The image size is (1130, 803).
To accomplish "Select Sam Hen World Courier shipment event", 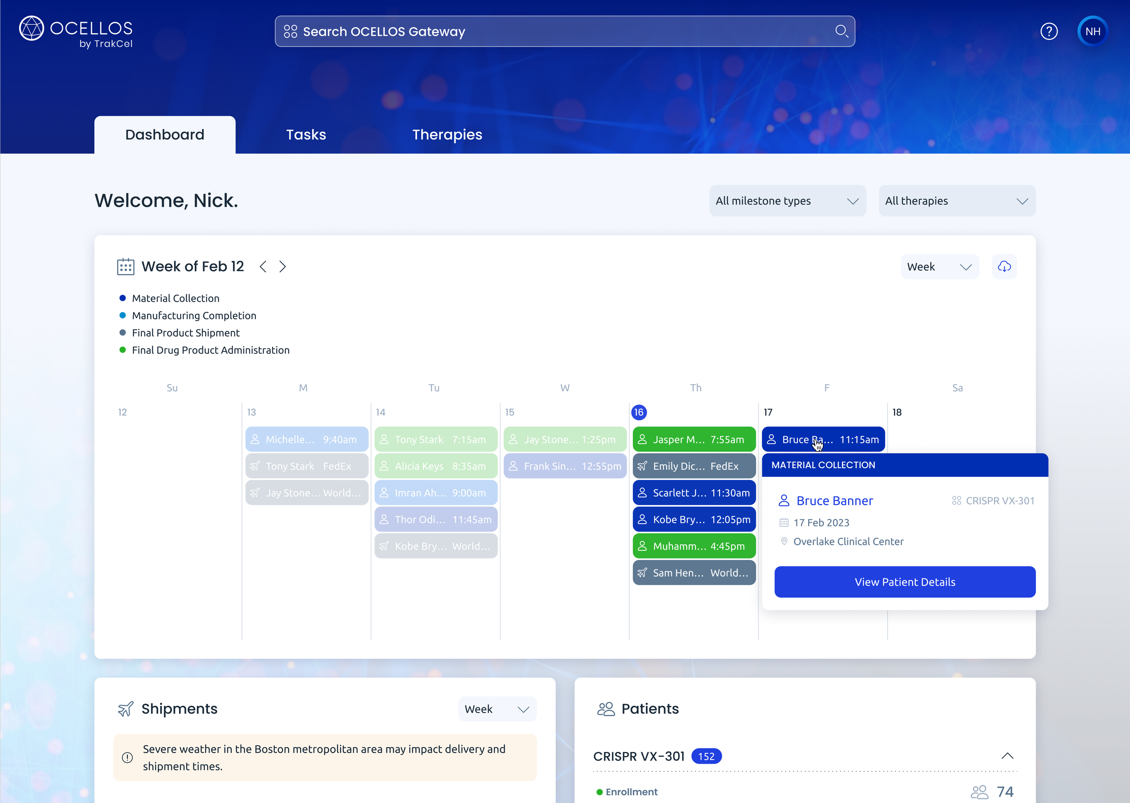I will tap(694, 573).
